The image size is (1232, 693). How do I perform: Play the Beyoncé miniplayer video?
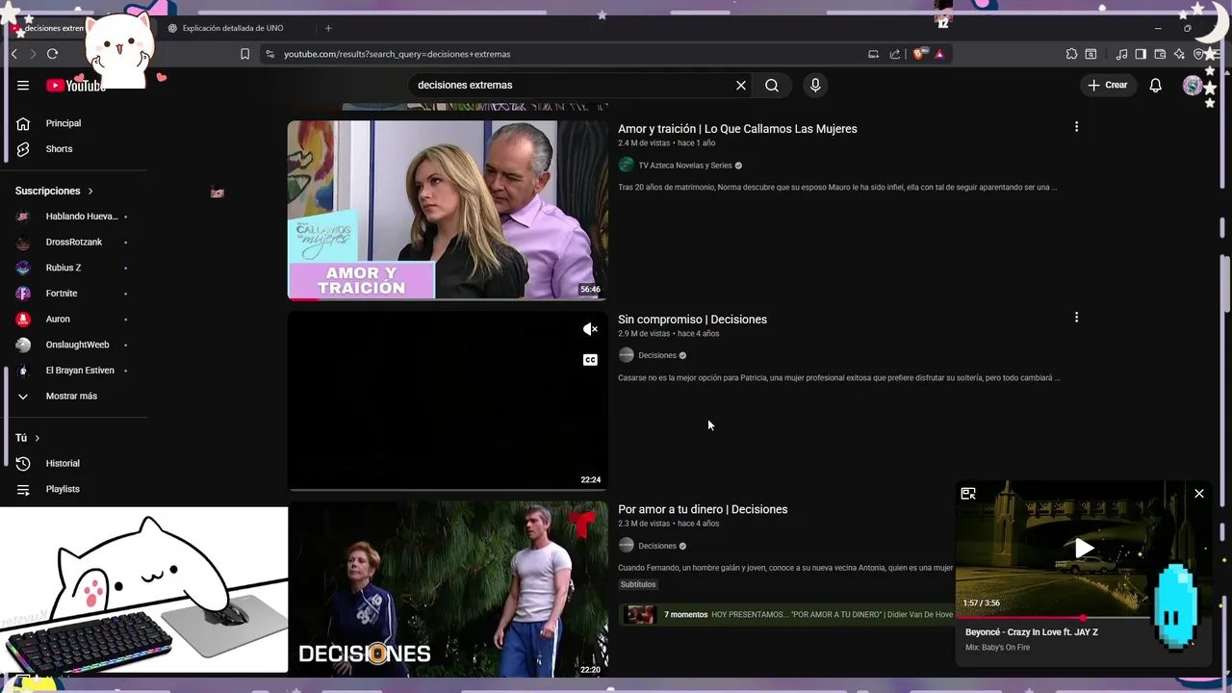1084,548
